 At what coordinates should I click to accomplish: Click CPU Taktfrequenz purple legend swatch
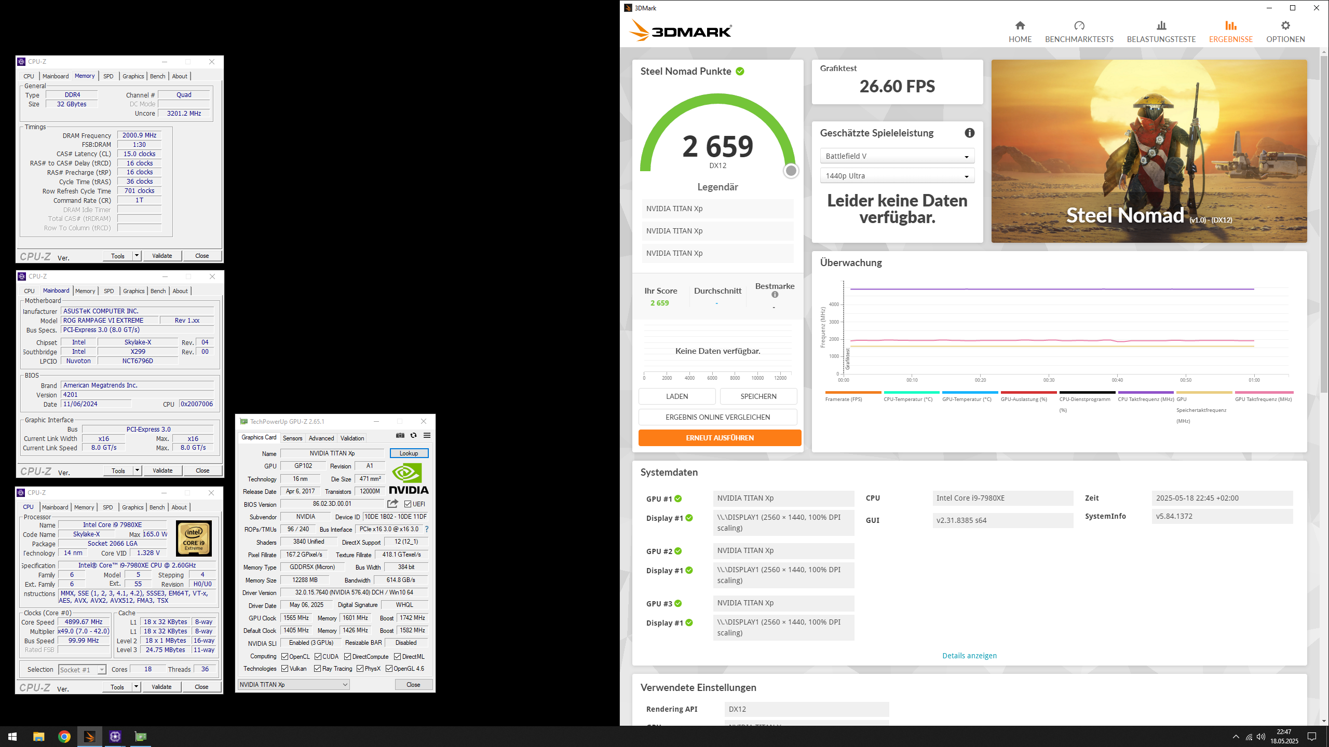pyautogui.click(x=1146, y=392)
